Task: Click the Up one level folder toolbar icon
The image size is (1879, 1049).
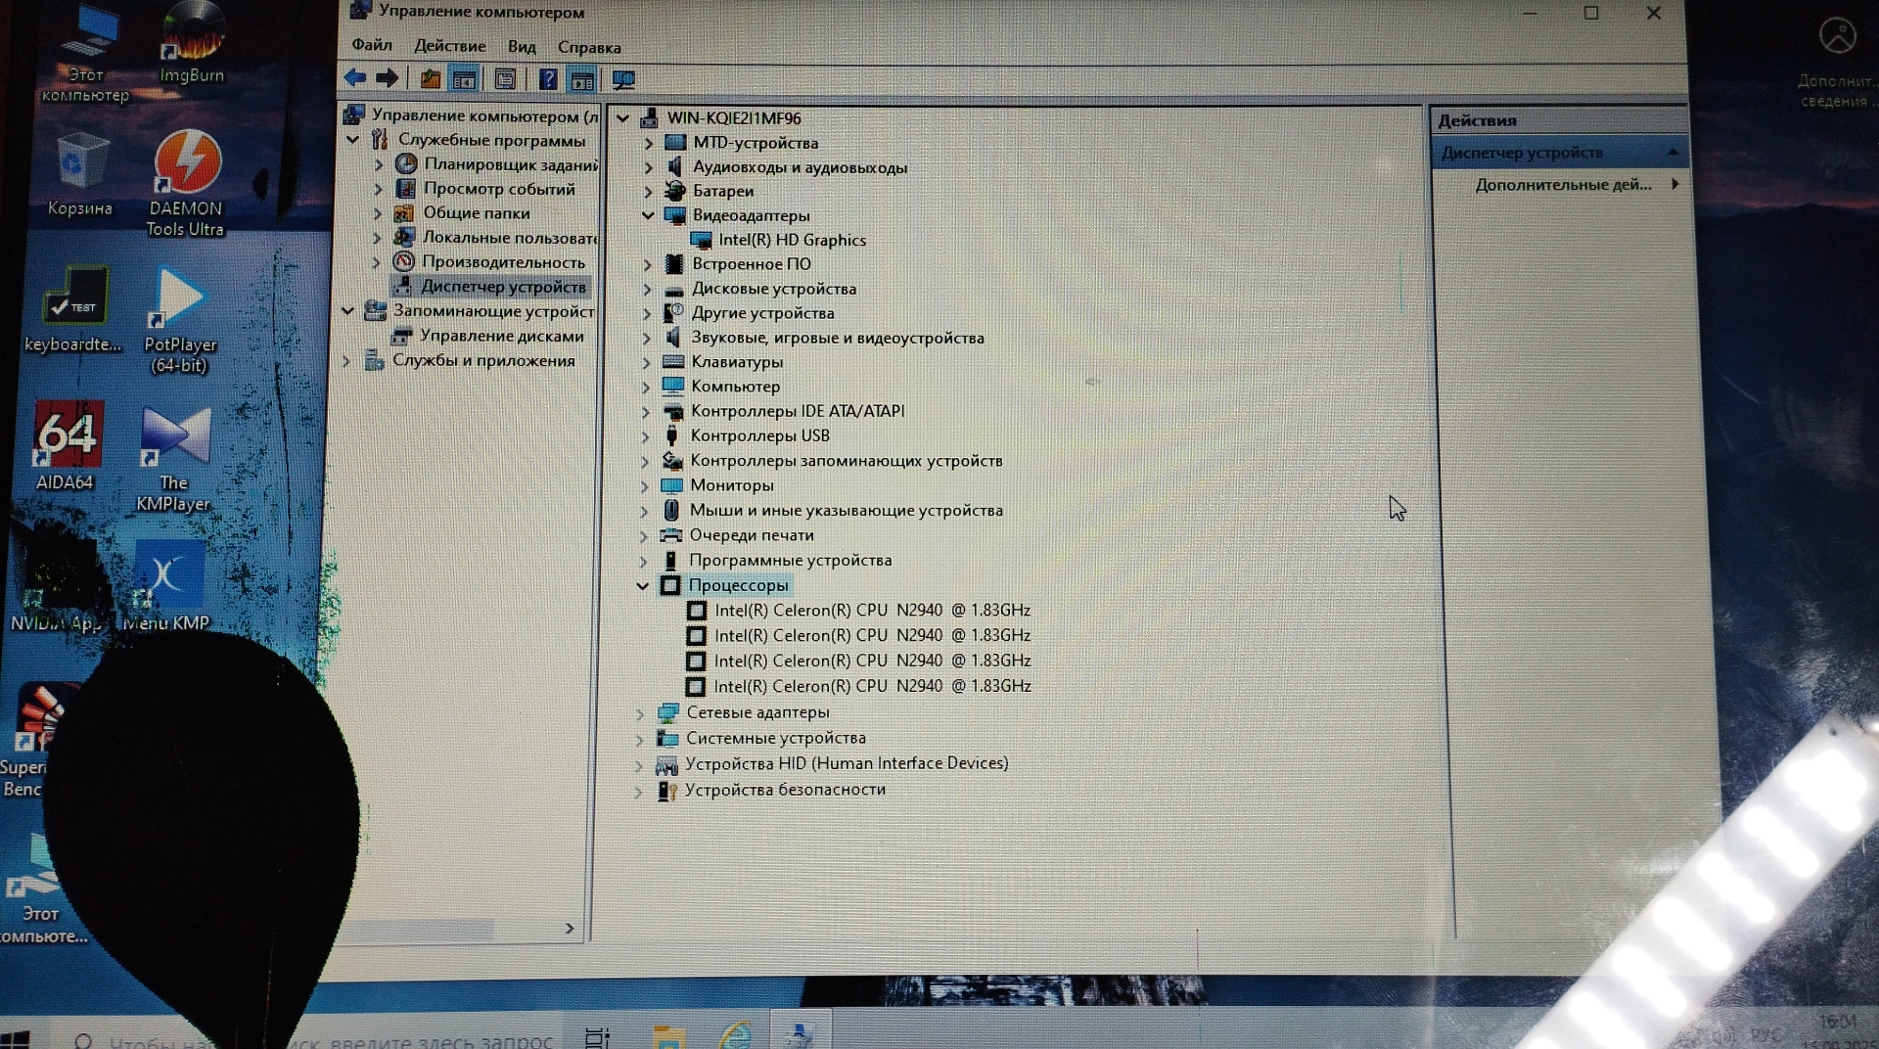Action: pyautogui.click(x=430, y=79)
